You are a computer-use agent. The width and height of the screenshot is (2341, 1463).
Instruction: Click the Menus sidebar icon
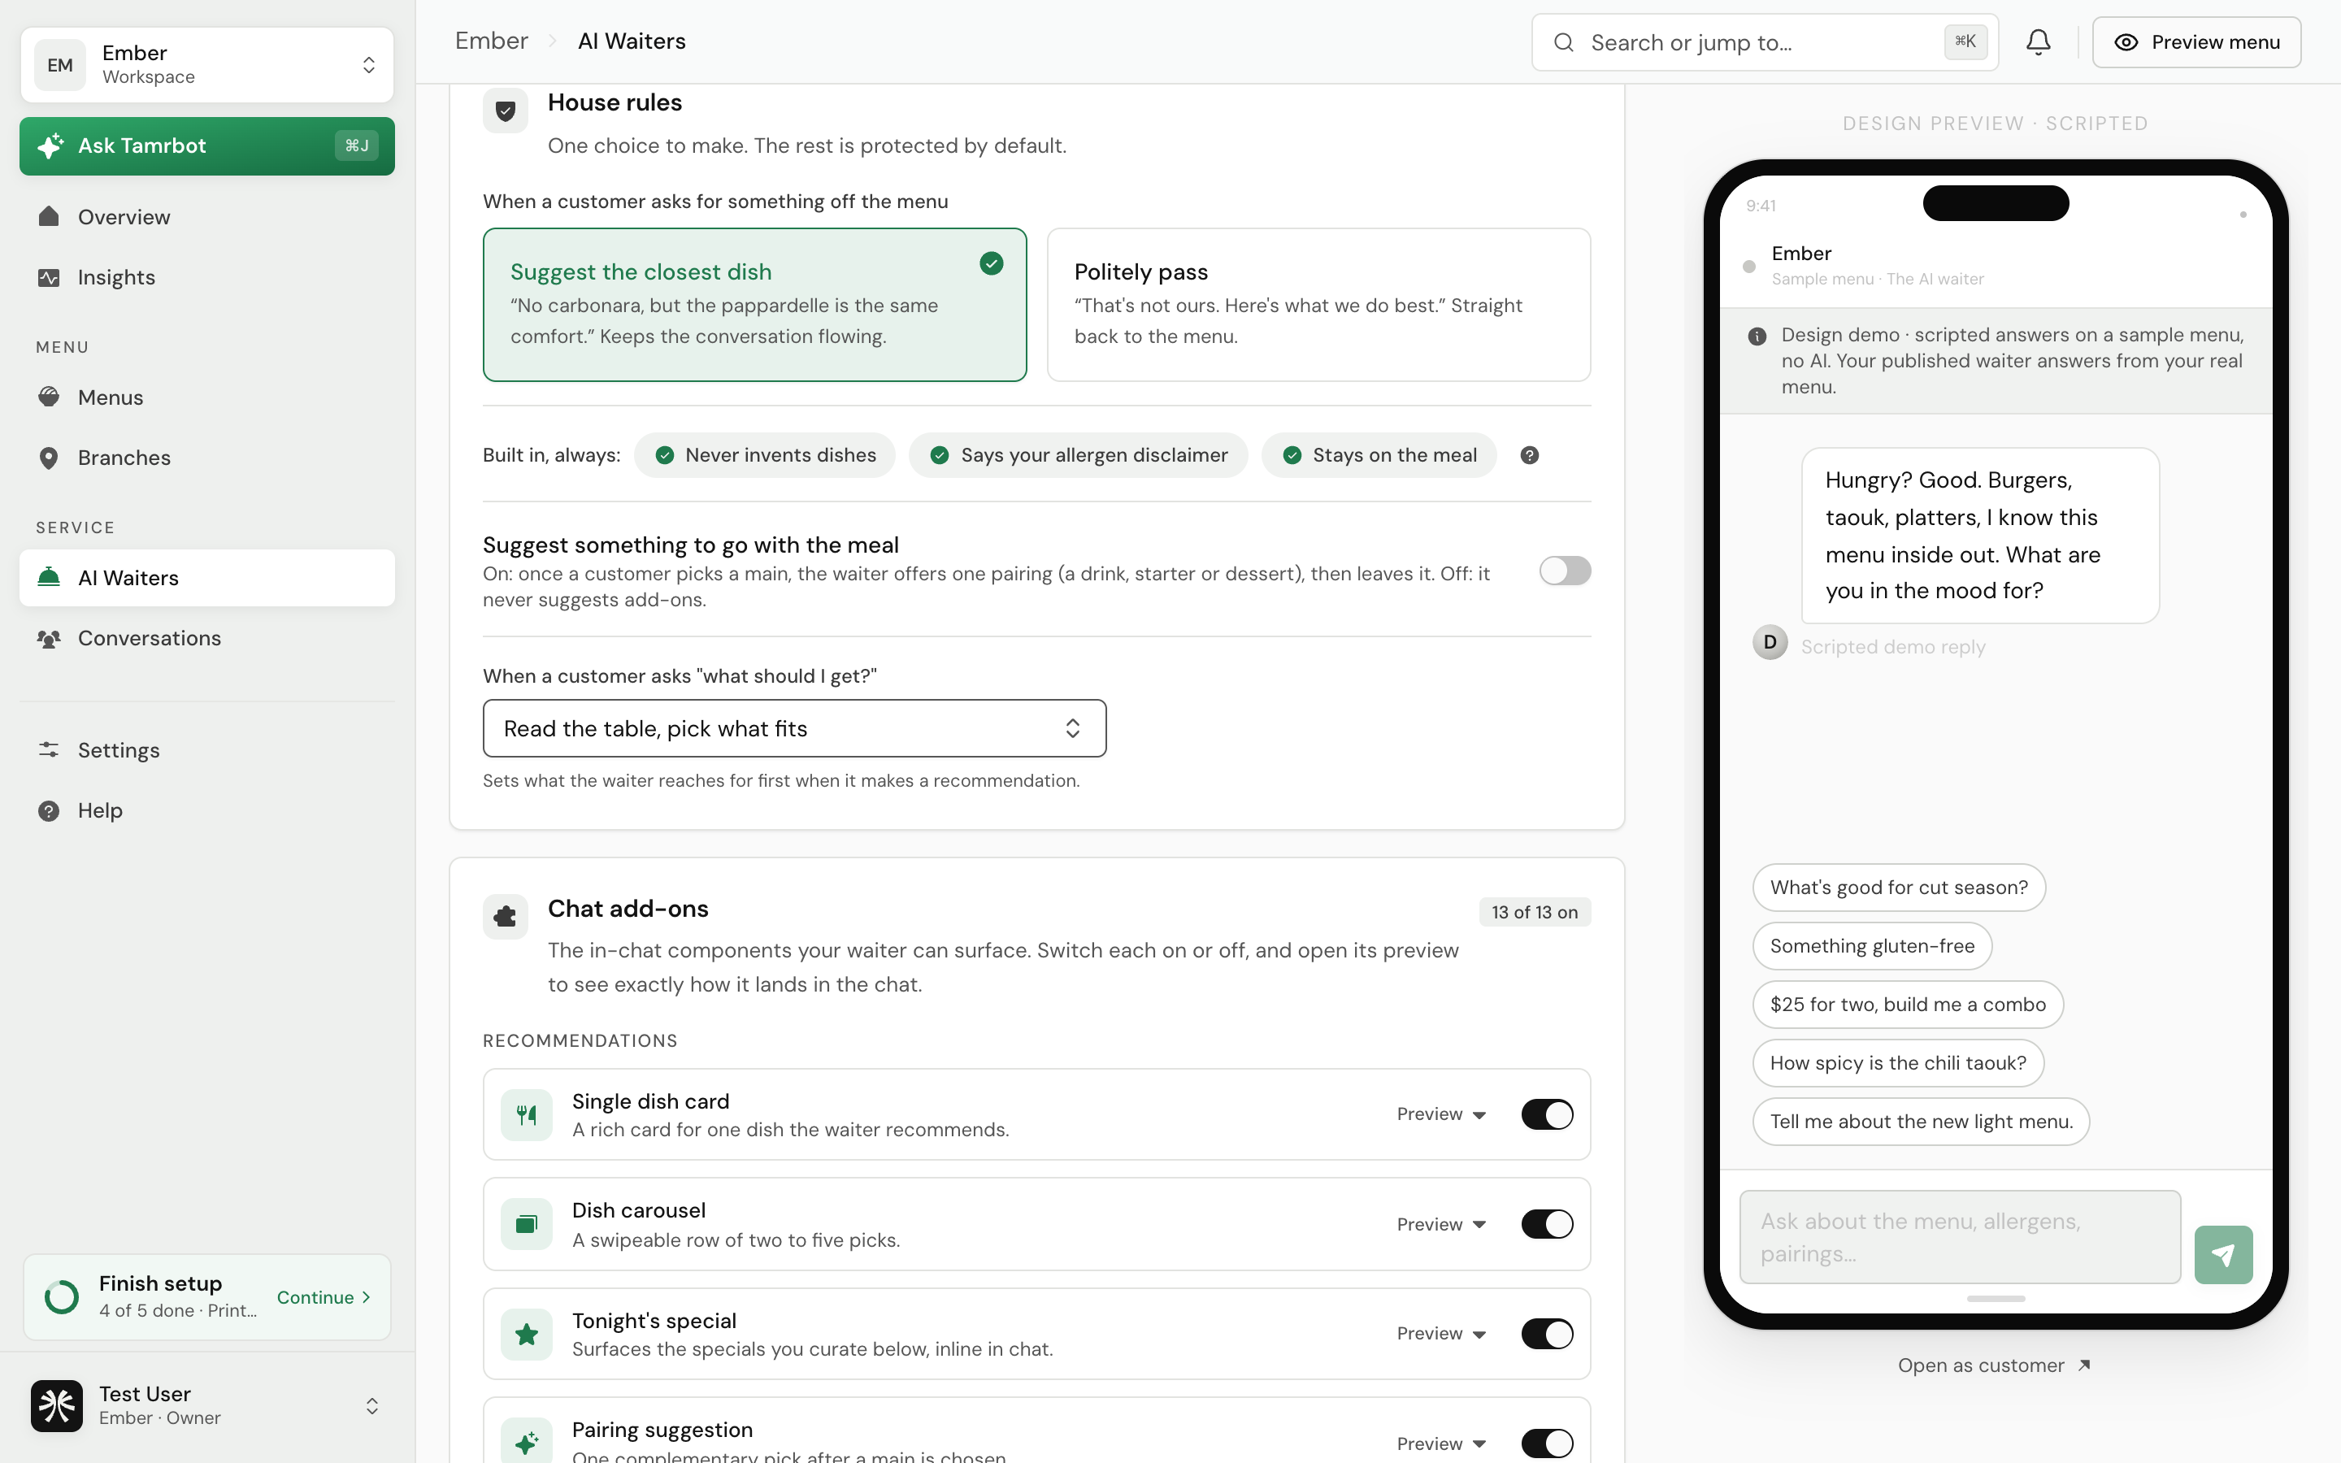point(49,397)
